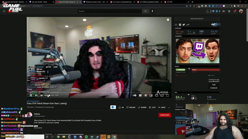The height and width of the screenshot is (139, 248).
Task: Open more actions ellipsis menu
Action: (x=169, y=107)
